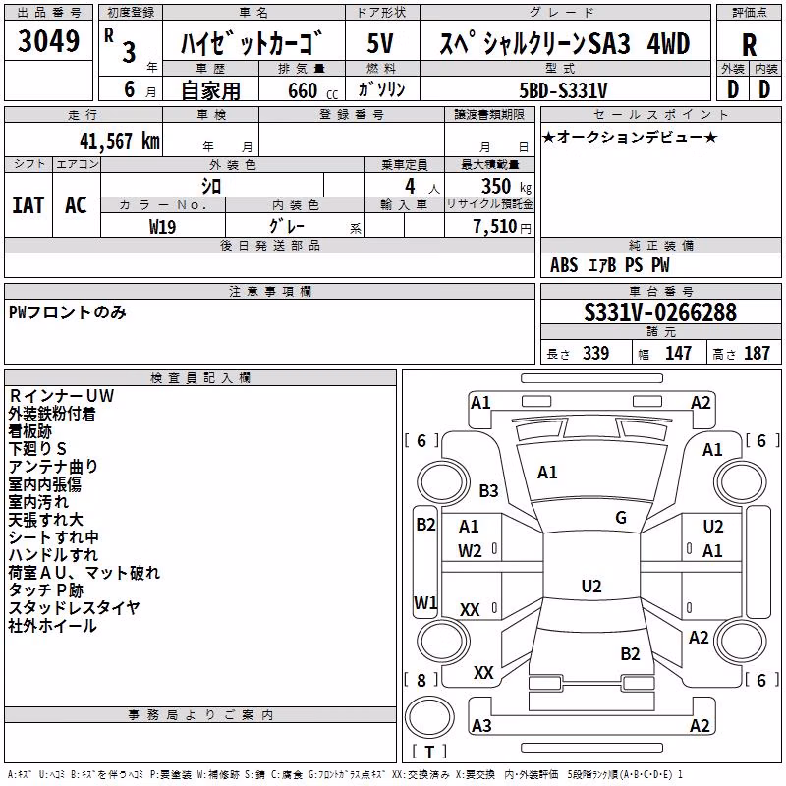Click inspector note 荷室AU、マット破れ
786x786 pixels.
(84, 573)
